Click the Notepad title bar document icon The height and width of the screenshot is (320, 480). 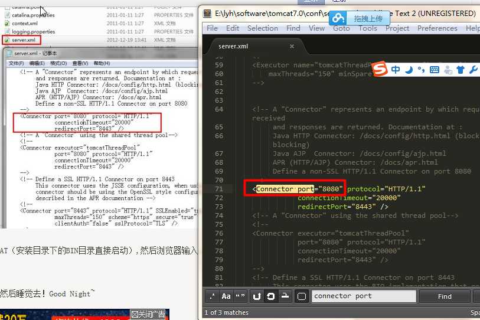9,53
